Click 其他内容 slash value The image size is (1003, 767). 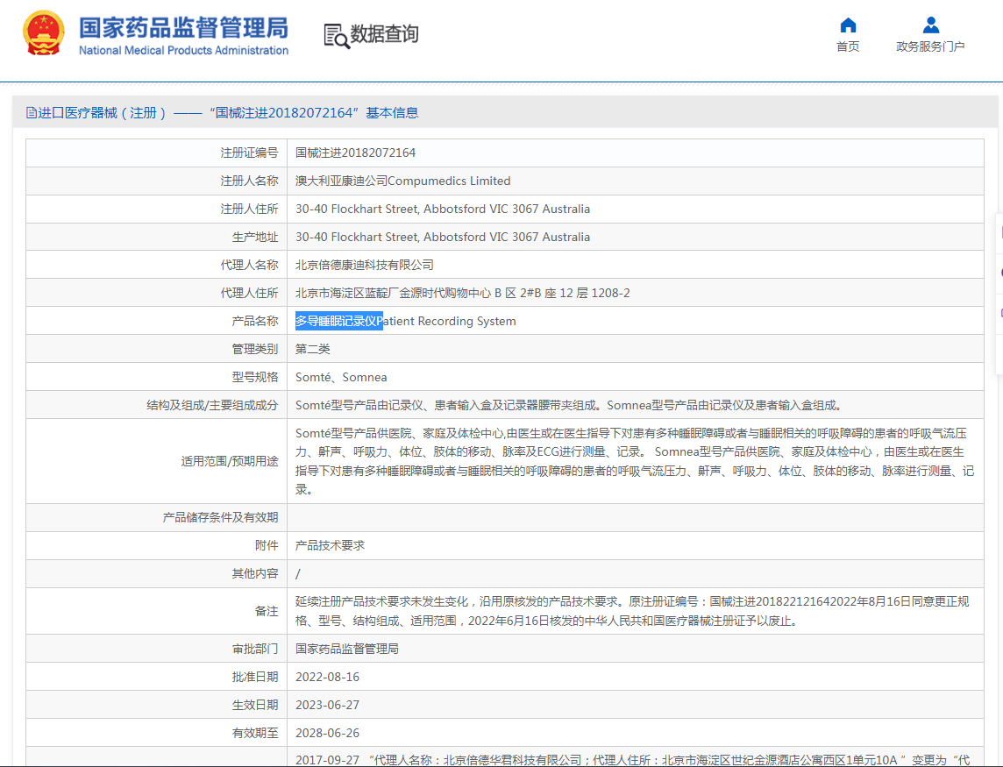298,574
